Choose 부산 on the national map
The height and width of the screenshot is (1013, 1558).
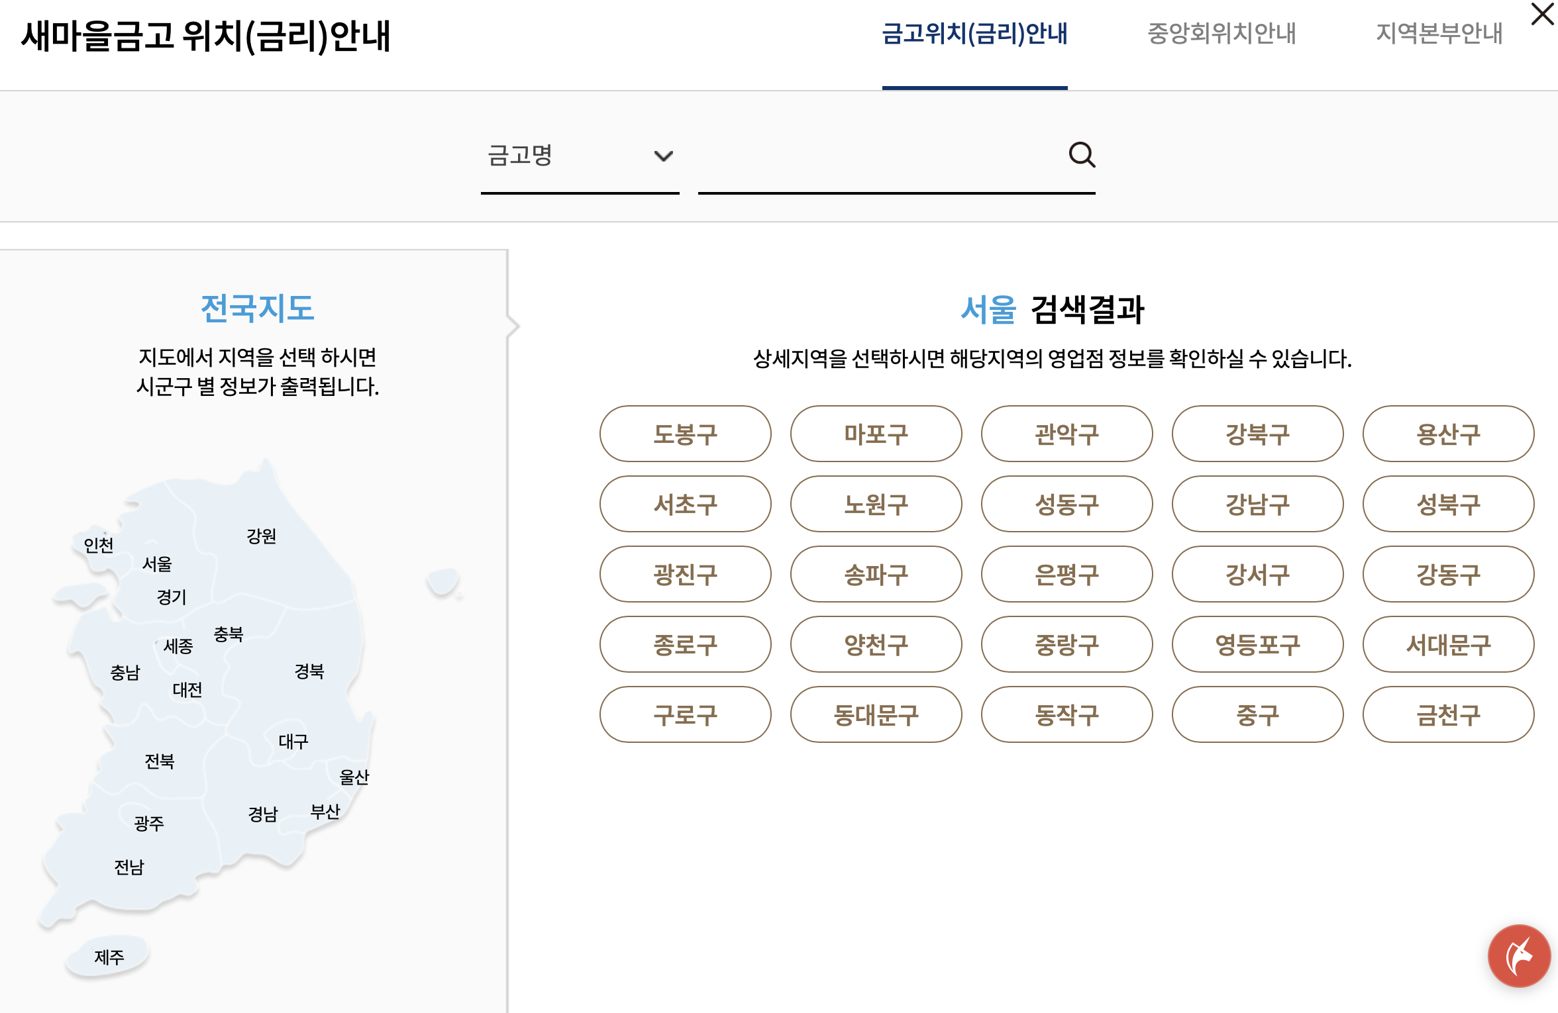click(x=325, y=812)
